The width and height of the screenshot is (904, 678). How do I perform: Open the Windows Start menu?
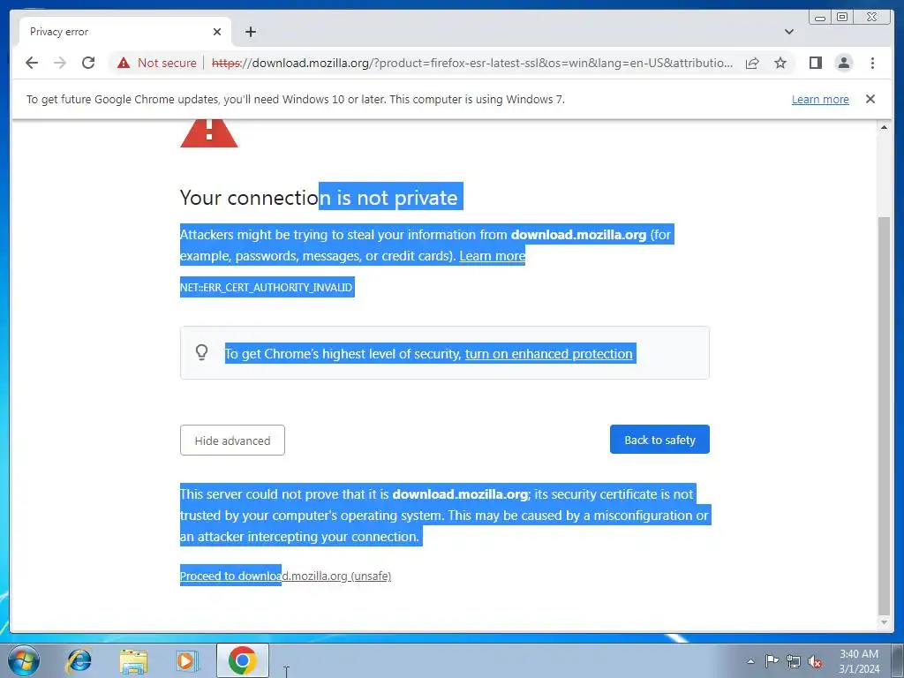23,660
